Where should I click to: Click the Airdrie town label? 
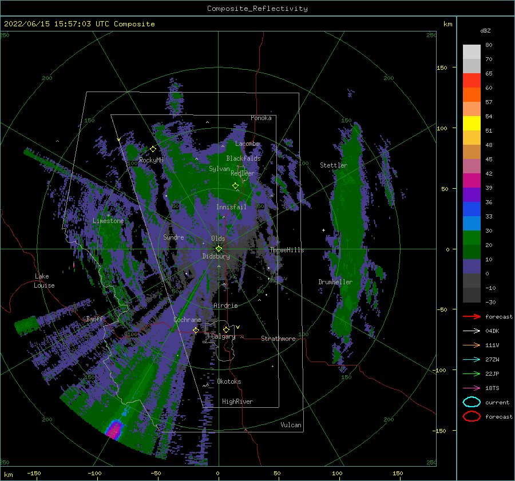point(225,305)
